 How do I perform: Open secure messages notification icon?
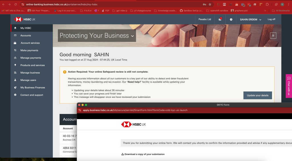pyautogui.click(x=220, y=19)
